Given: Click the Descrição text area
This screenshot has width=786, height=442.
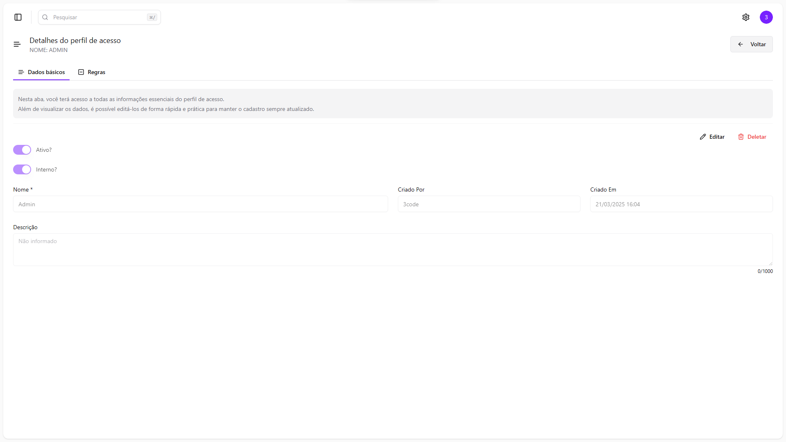Looking at the screenshot, I should point(392,249).
